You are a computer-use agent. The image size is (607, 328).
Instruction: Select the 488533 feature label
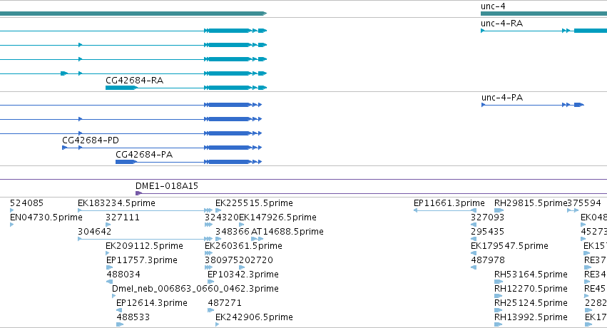click(x=133, y=317)
